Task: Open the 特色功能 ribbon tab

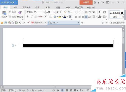Action: click(x=91, y=8)
